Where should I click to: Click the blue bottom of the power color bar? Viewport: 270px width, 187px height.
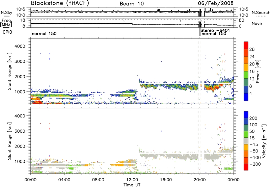[246, 97]
